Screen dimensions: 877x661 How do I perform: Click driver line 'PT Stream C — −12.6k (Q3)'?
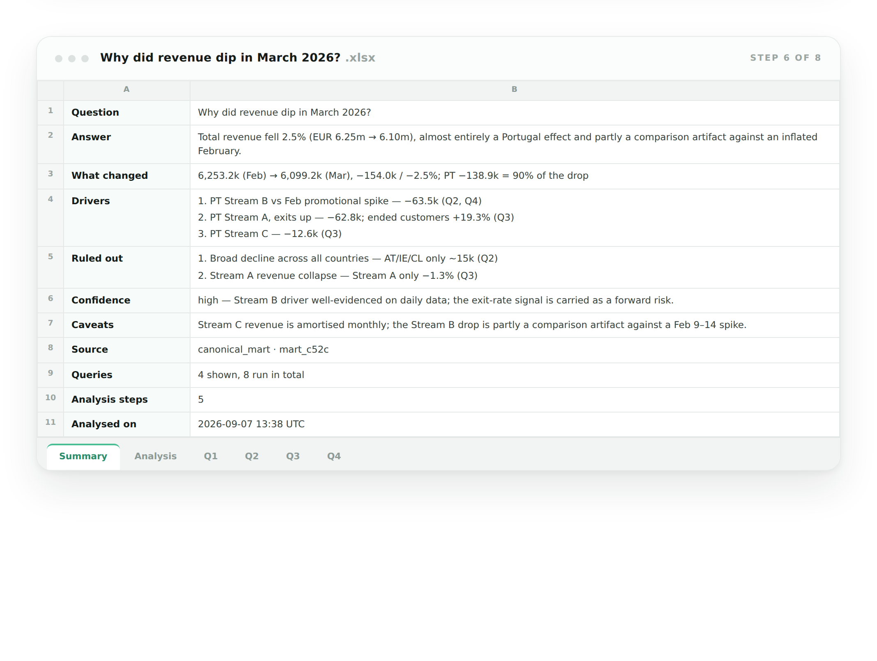tap(270, 234)
